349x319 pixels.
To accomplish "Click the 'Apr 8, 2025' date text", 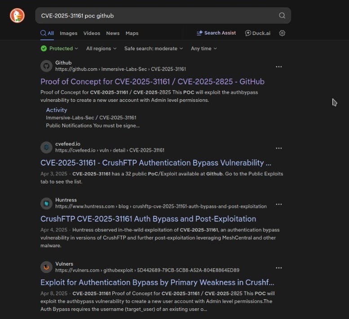I will [x=54, y=293].
